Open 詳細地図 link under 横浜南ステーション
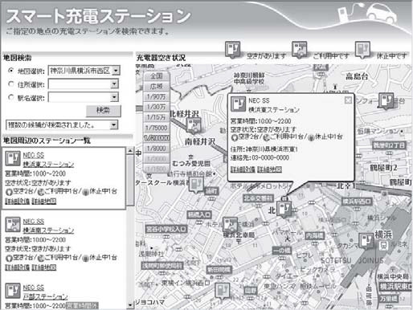 44,267
